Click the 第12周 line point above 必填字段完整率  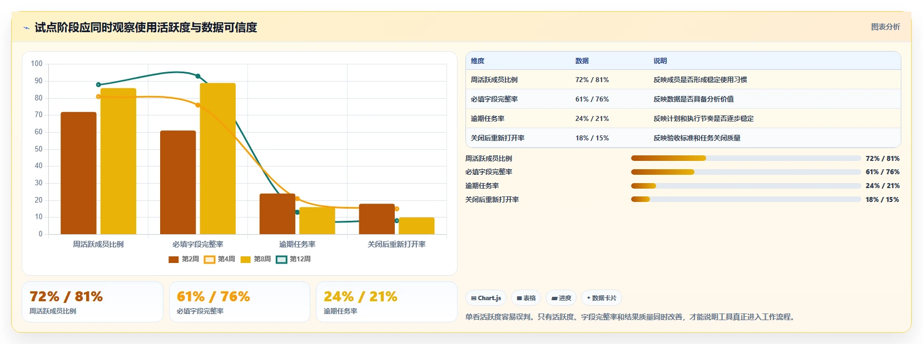198,76
